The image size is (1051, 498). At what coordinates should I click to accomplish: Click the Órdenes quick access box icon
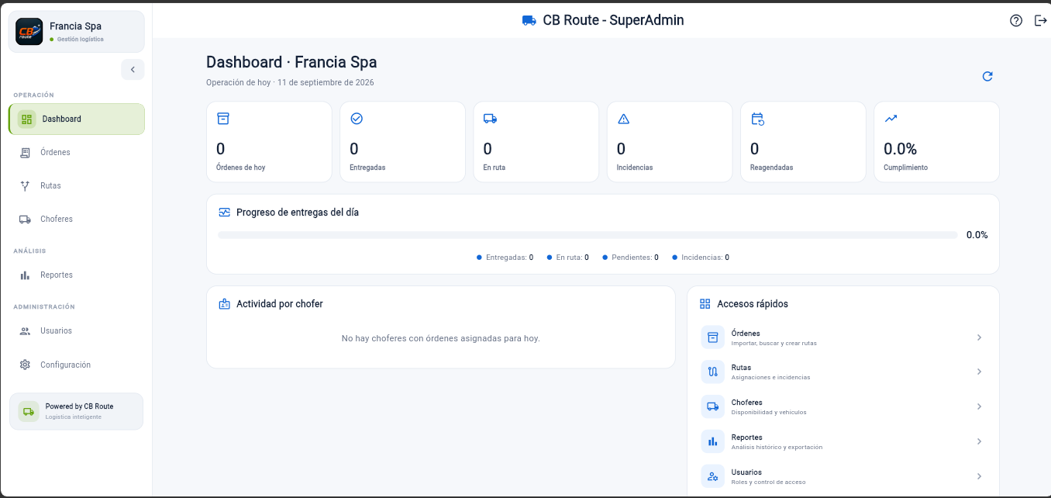pos(712,337)
